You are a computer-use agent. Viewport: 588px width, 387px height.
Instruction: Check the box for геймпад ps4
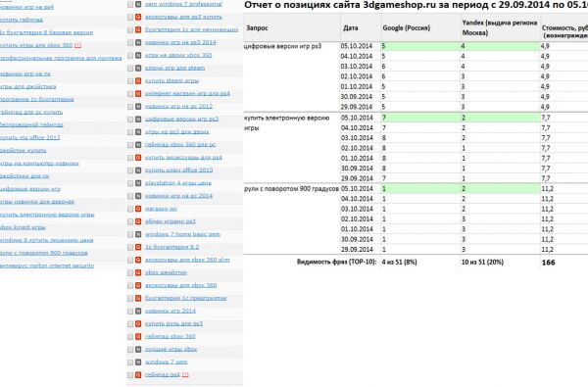pos(130,374)
